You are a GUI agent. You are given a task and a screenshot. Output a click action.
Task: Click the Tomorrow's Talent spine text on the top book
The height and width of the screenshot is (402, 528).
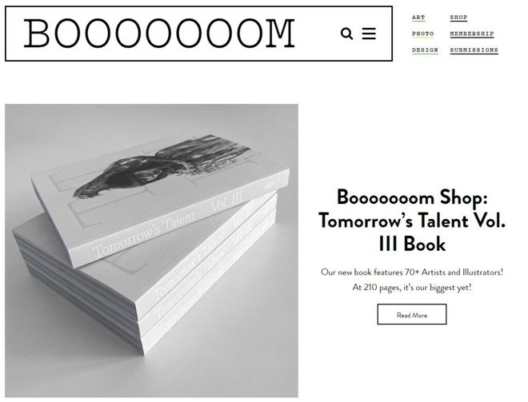coord(144,234)
